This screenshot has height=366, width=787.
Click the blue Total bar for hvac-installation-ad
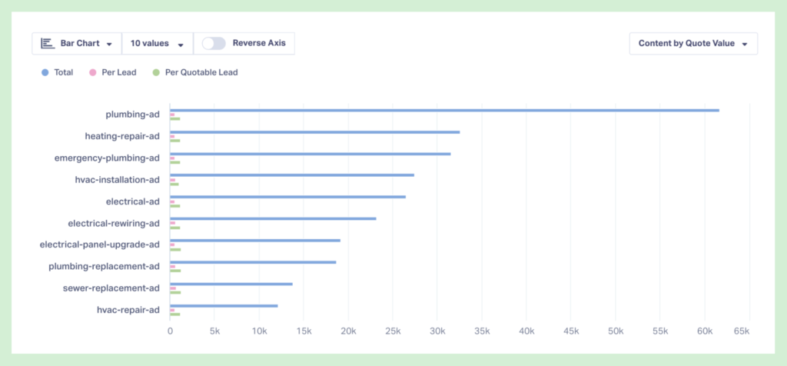(x=292, y=175)
